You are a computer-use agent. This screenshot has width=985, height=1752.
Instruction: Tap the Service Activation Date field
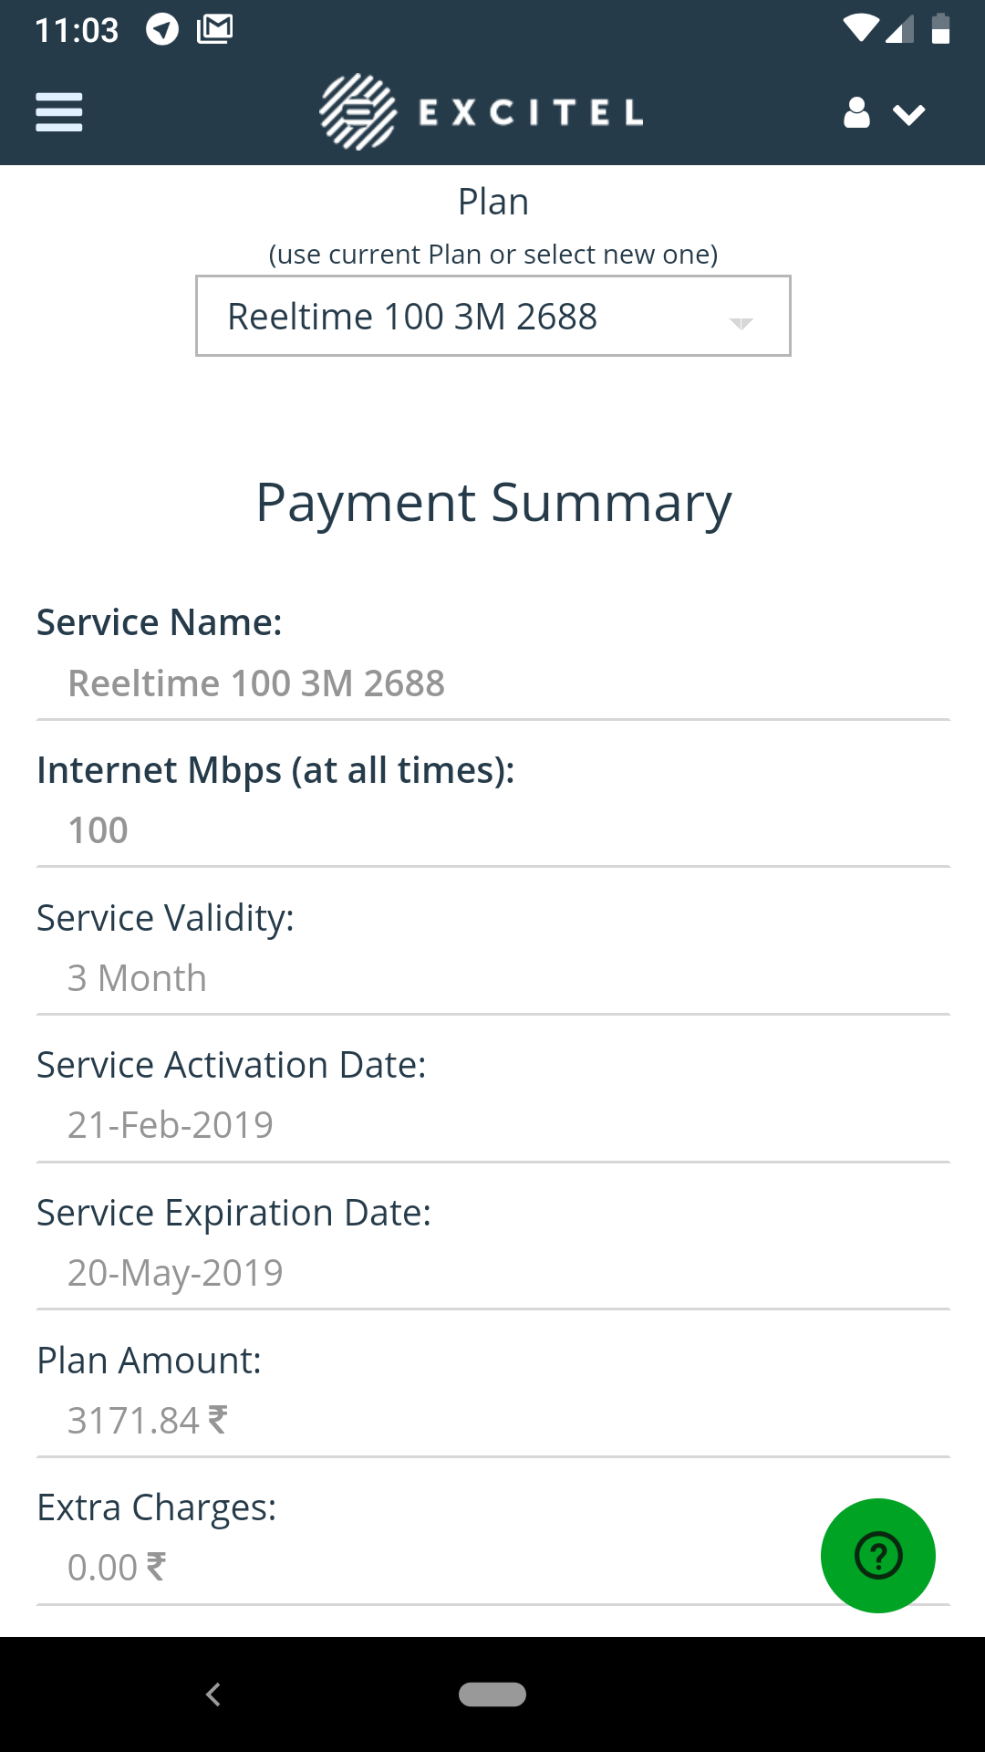[x=171, y=1125]
